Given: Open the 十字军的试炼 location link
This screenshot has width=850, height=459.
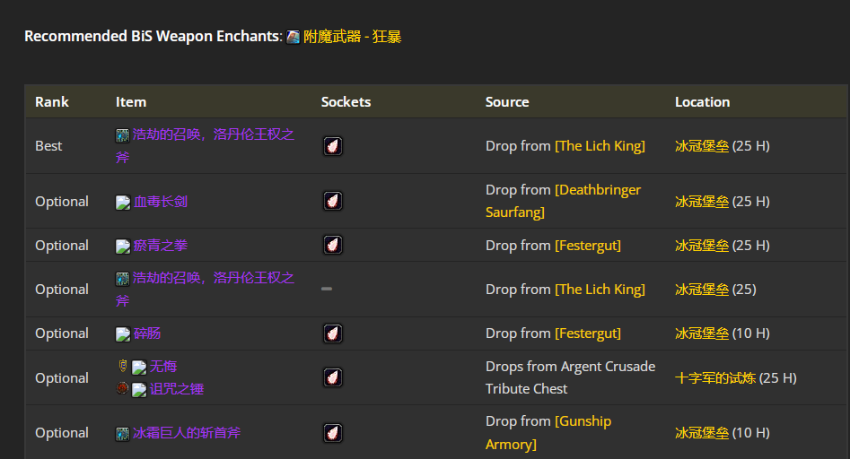Looking at the screenshot, I should [714, 378].
